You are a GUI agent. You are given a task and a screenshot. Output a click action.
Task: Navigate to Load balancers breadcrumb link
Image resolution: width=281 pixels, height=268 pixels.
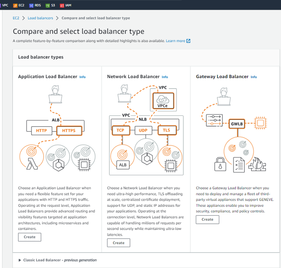click(x=40, y=18)
